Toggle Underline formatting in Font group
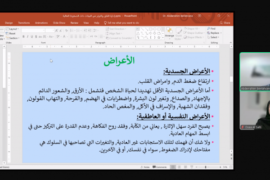 tap(32, 37)
